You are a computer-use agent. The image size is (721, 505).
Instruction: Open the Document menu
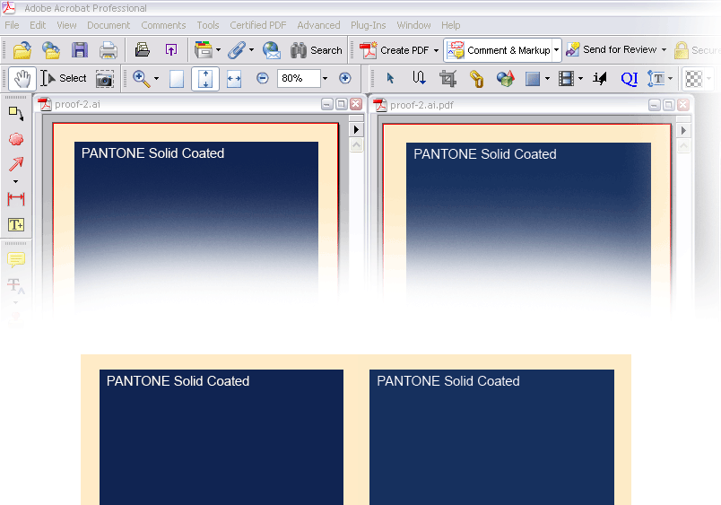[109, 25]
